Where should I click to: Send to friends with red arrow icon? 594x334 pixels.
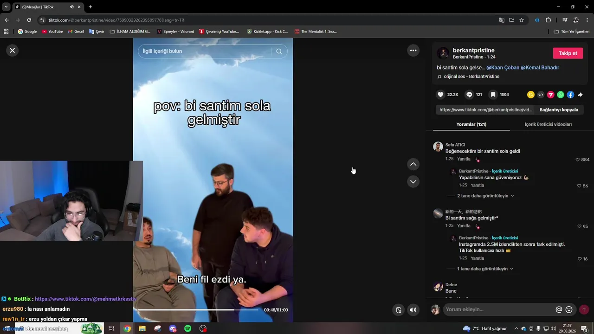551,95
